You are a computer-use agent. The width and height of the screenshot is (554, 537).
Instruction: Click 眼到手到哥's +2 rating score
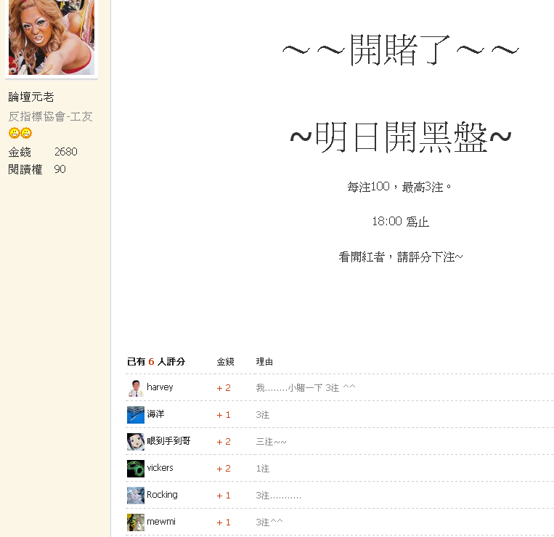[x=224, y=442]
